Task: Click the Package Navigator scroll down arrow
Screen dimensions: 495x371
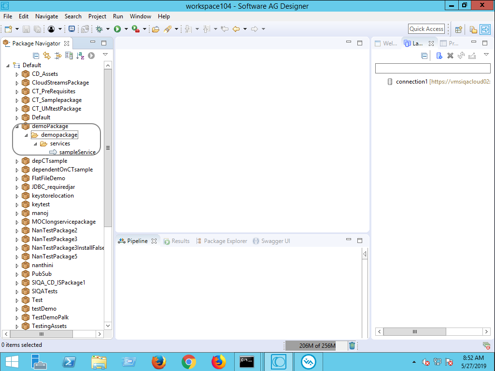Action: (x=108, y=326)
